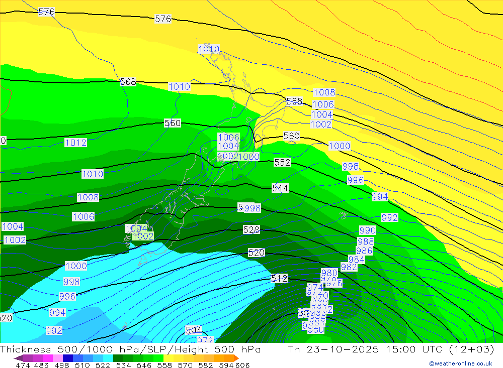Viewport: 503px width, 368px height.
Task: Click the legend value '546'
Action: click(144, 365)
